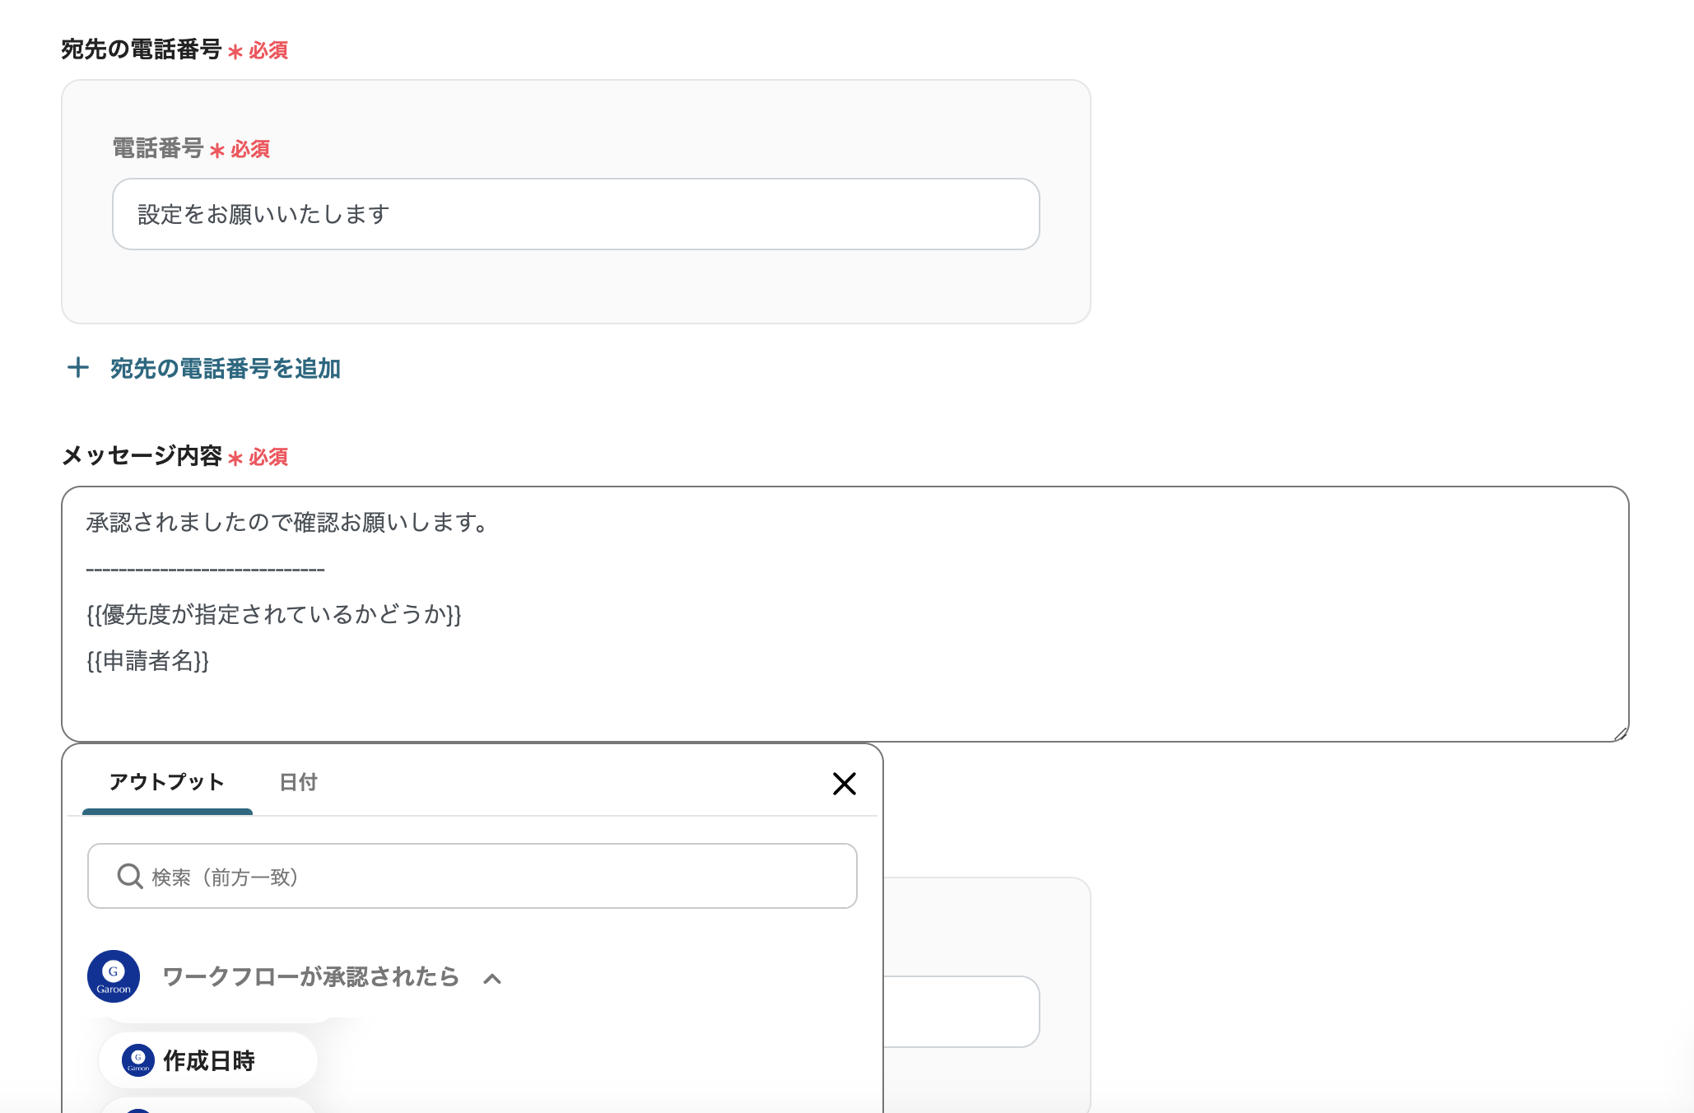The width and height of the screenshot is (1694, 1113).
Task: Click the search magnifier icon in the output panel
Action: click(128, 876)
